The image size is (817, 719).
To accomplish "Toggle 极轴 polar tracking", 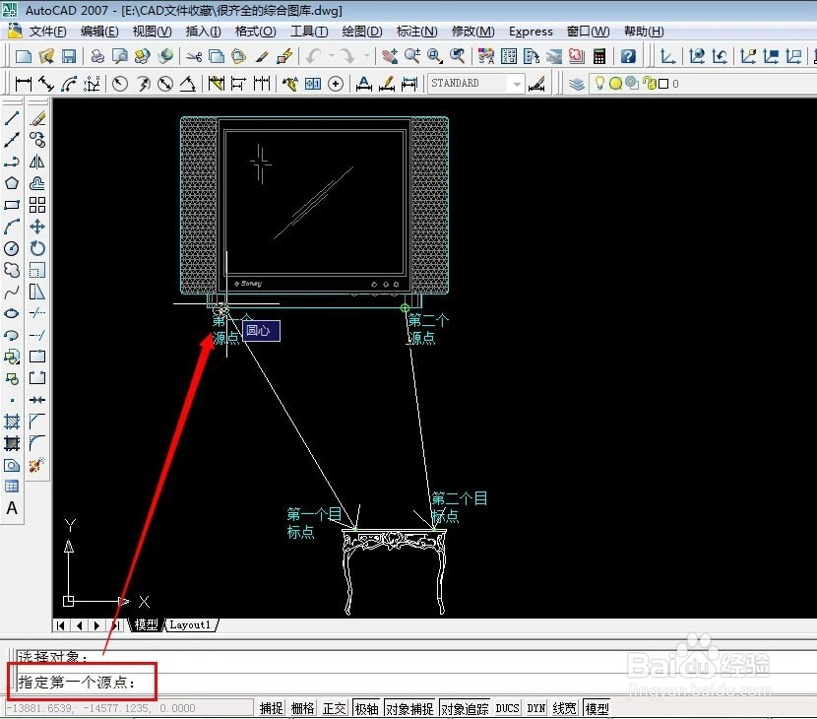I will point(367,708).
